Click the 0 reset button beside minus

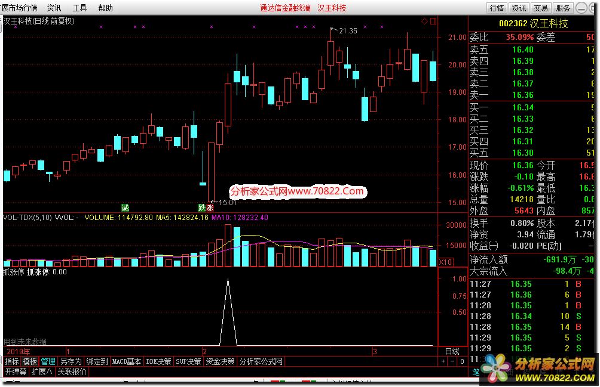point(462,361)
